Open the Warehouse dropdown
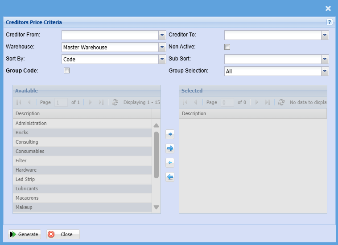This screenshot has height=245, width=338. pyautogui.click(x=162, y=47)
